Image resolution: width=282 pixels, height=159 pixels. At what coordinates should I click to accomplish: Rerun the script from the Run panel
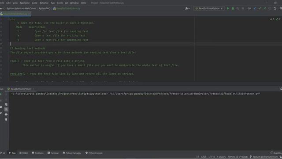click(1, 94)
